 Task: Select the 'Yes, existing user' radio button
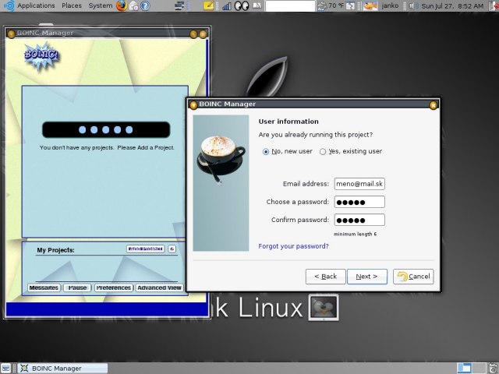(323, 152)
